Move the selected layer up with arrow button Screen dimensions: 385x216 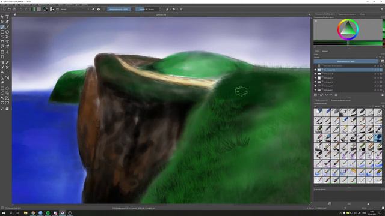331,95
